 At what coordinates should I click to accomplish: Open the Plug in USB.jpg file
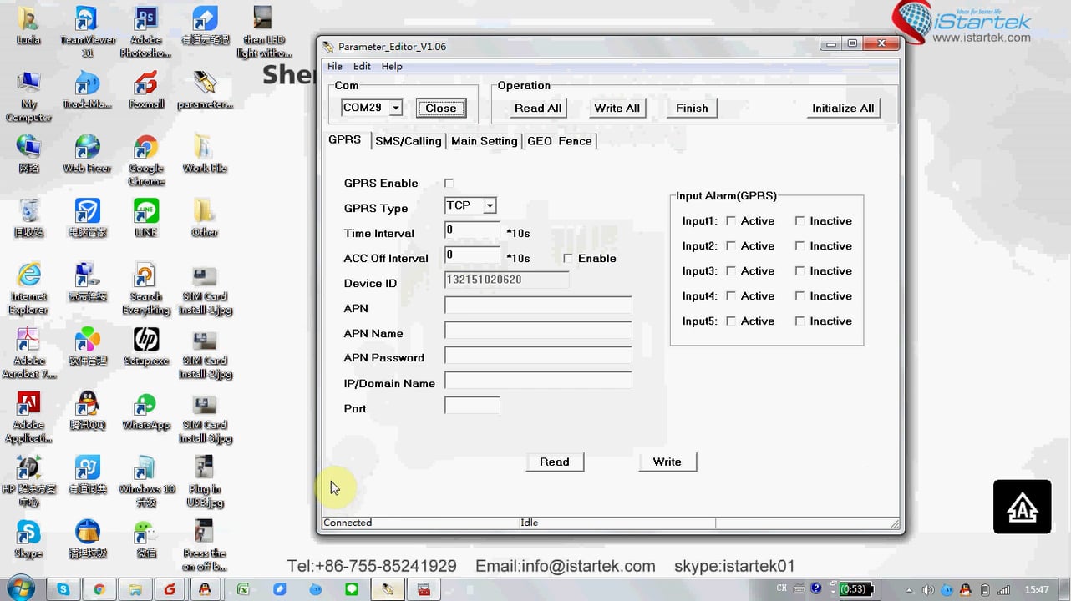tap(204, 481)
